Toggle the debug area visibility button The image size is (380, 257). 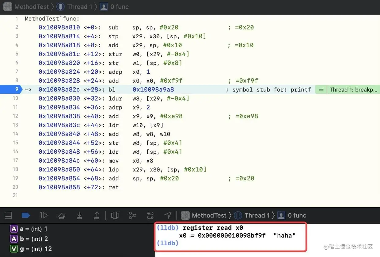click(9, 215)
